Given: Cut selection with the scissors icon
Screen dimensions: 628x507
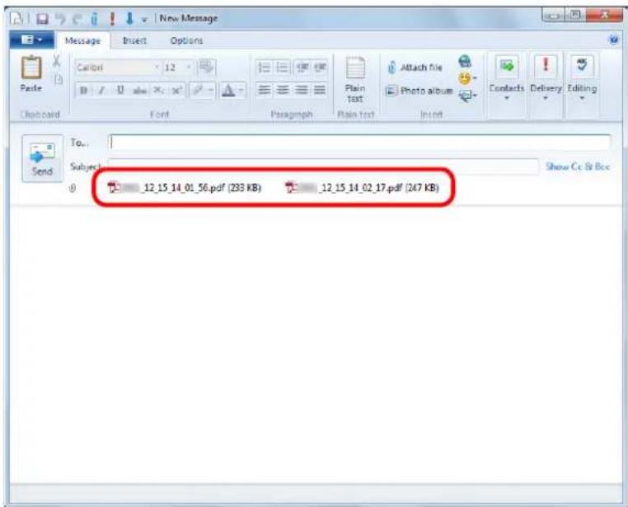Looking at the screenshot, I should tap(57, 61).
